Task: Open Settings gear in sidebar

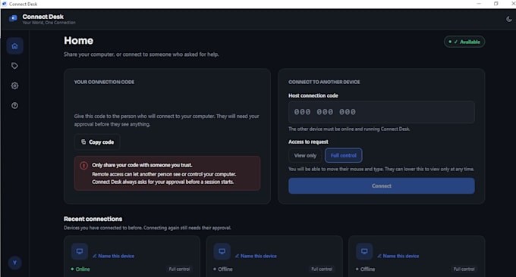Action: click(x=14, y=86)
